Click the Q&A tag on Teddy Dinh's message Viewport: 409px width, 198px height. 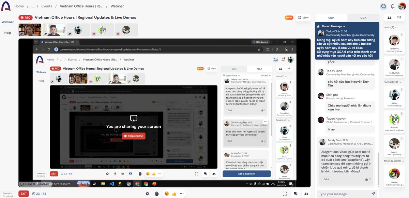pos(326,179)
